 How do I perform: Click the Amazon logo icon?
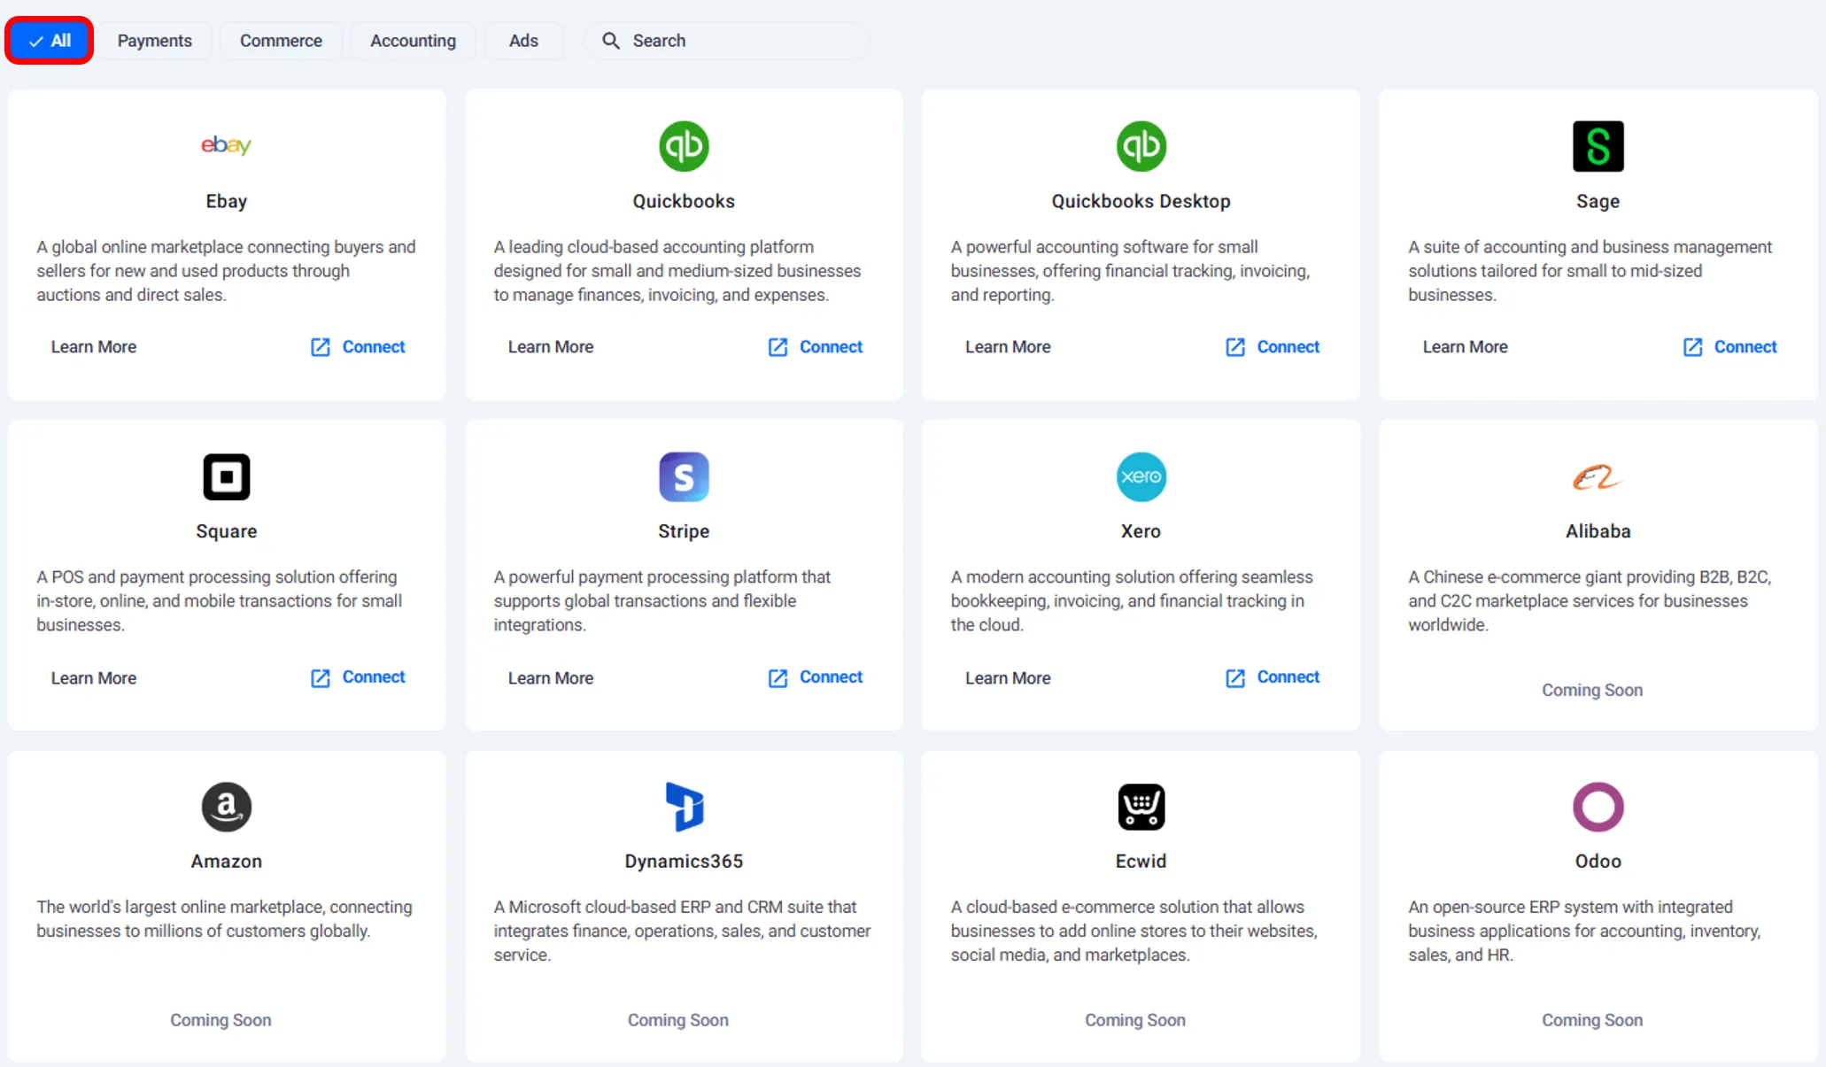[226, 807]
